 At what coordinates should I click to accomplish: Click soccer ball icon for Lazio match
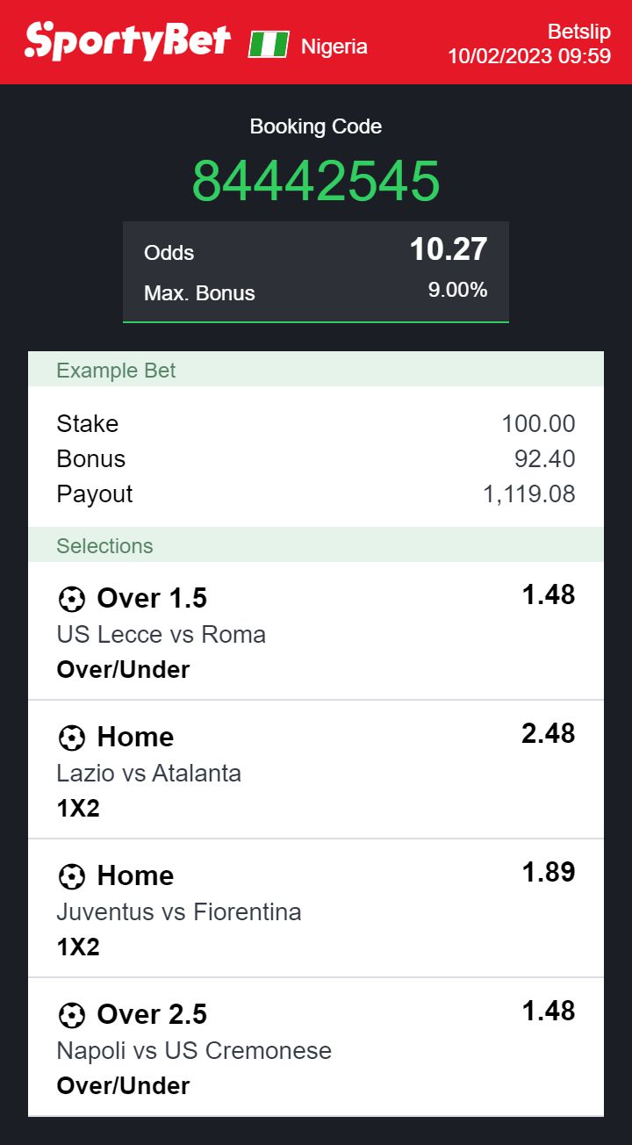[71, 738]
